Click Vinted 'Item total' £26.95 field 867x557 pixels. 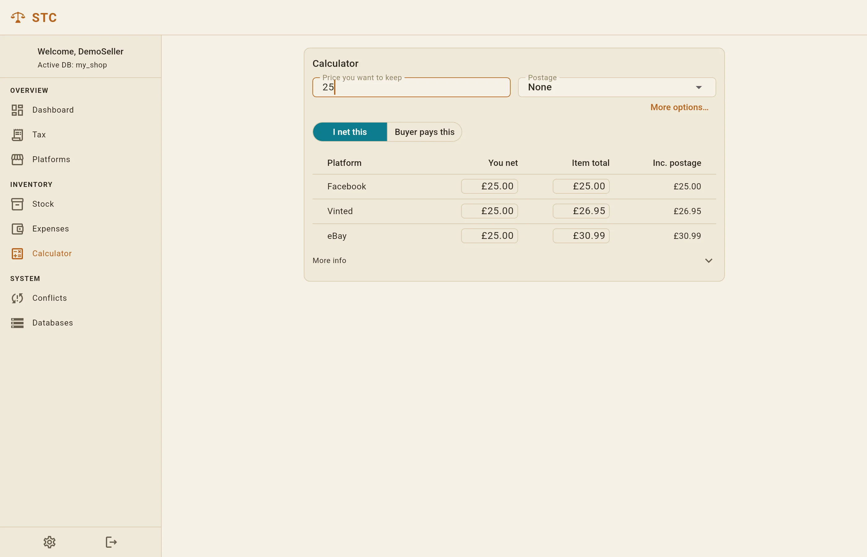click(x=581, y=211)
